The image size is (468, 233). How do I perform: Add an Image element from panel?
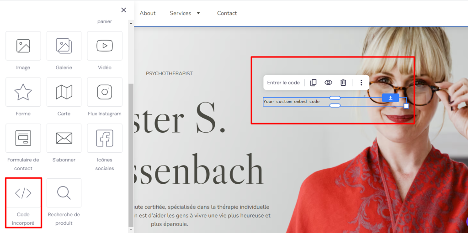[x=23, y=46]
